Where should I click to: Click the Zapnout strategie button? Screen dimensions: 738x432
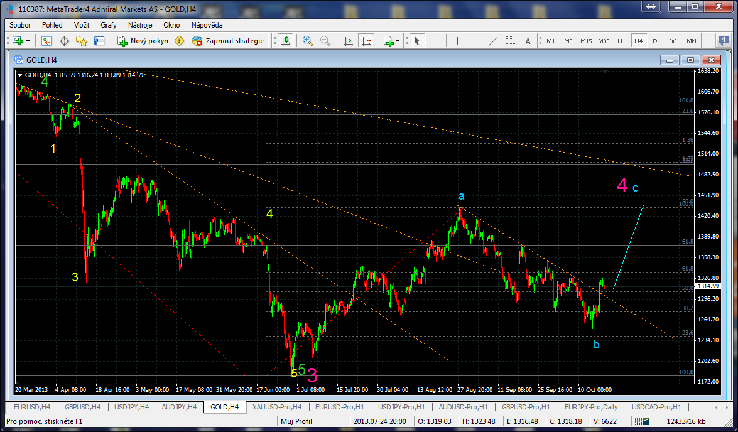coord(228,41)
